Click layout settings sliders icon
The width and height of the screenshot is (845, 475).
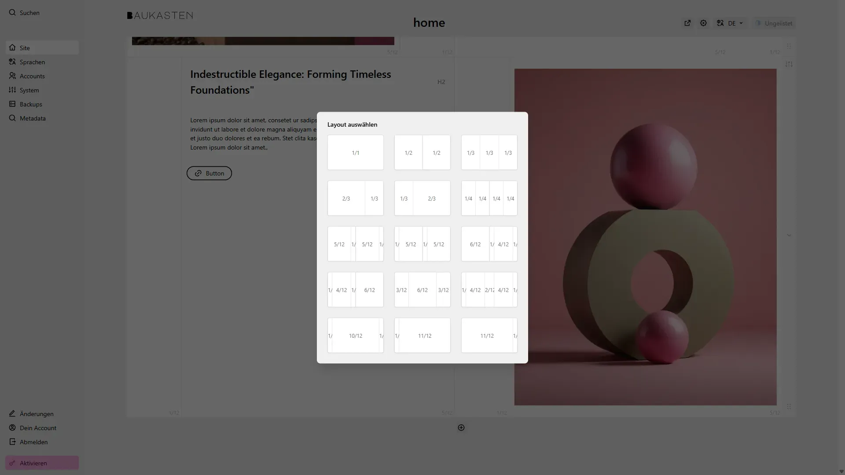click(789, 64)
